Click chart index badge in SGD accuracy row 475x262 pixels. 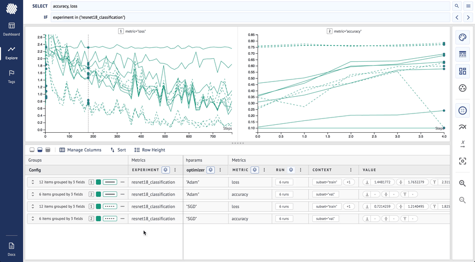[91, 219]
